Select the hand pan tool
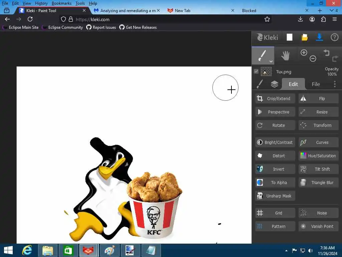Viewport: 342px width, 257px height. click(285, 56)
